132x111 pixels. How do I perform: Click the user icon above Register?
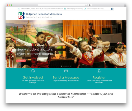(x=99, y=71)
